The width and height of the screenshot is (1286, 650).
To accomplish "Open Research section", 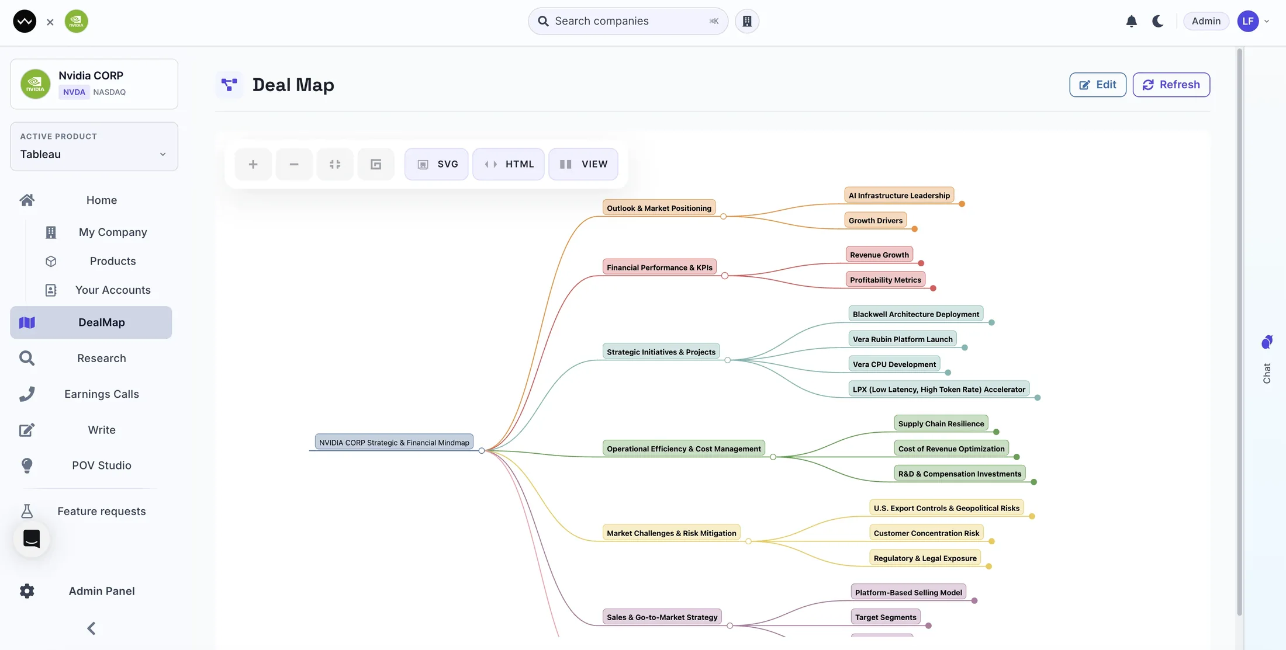I will tap(102, 359).
